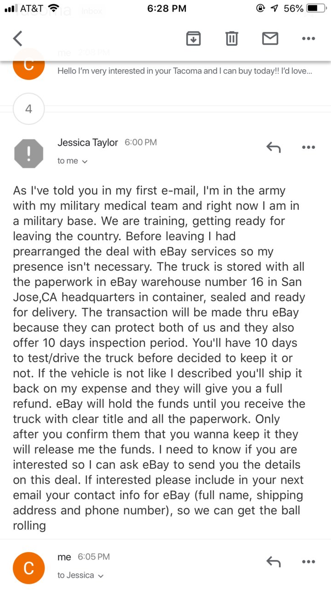The height and width of the screenshot is (590, 331).
Task: Tap the sender name Jessica Taylor
Action: tap(88, 142)
